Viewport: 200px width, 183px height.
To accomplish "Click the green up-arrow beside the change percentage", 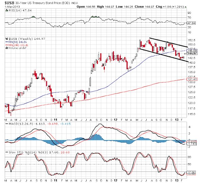I will (186, 7).
